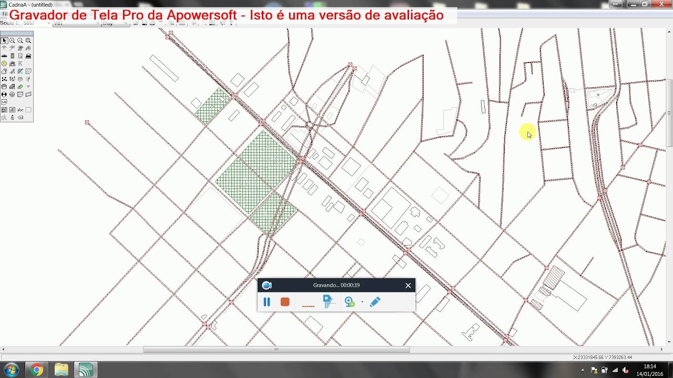
Task: Select the grid table evaluation tool
Action: coord(20,94)
